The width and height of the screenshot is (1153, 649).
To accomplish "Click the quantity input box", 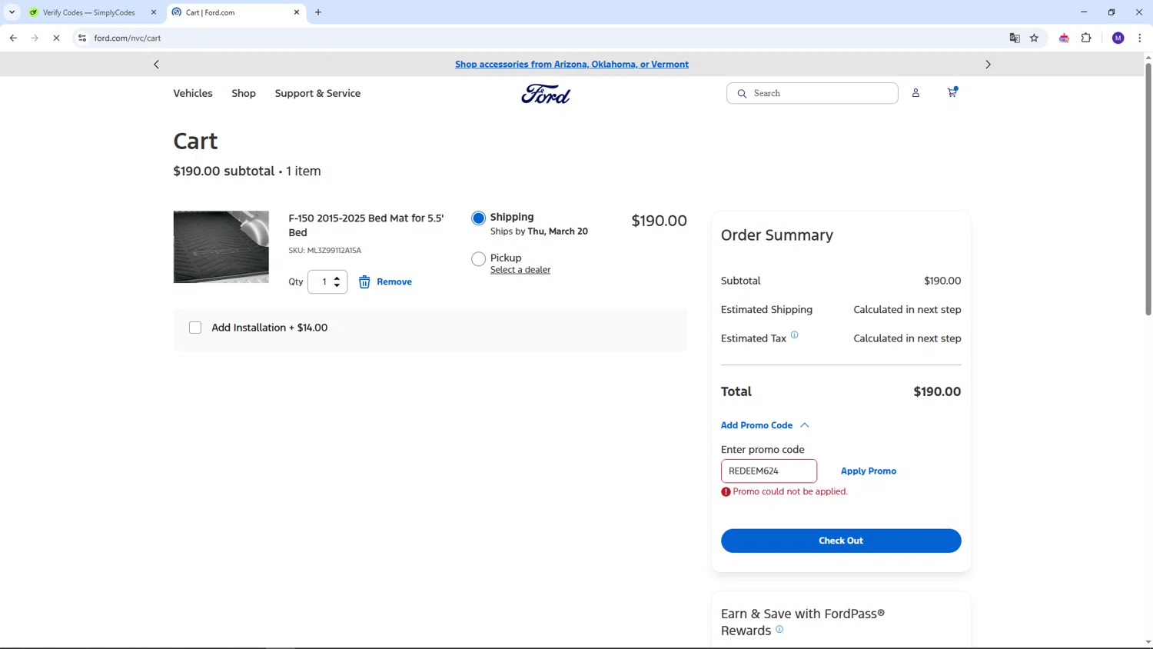I will click(x=327, y=282).
